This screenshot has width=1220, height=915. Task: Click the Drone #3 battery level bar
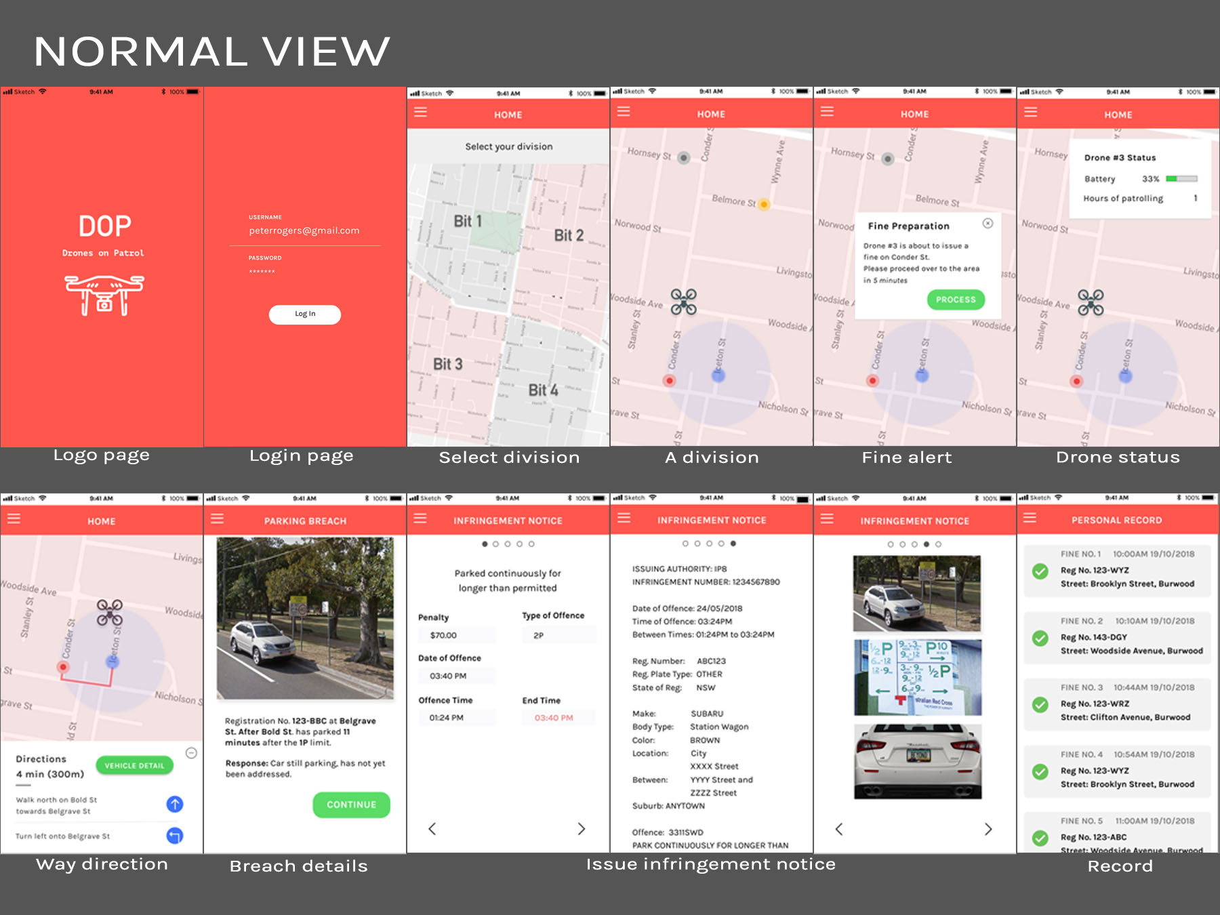[x=1181, y=179]
